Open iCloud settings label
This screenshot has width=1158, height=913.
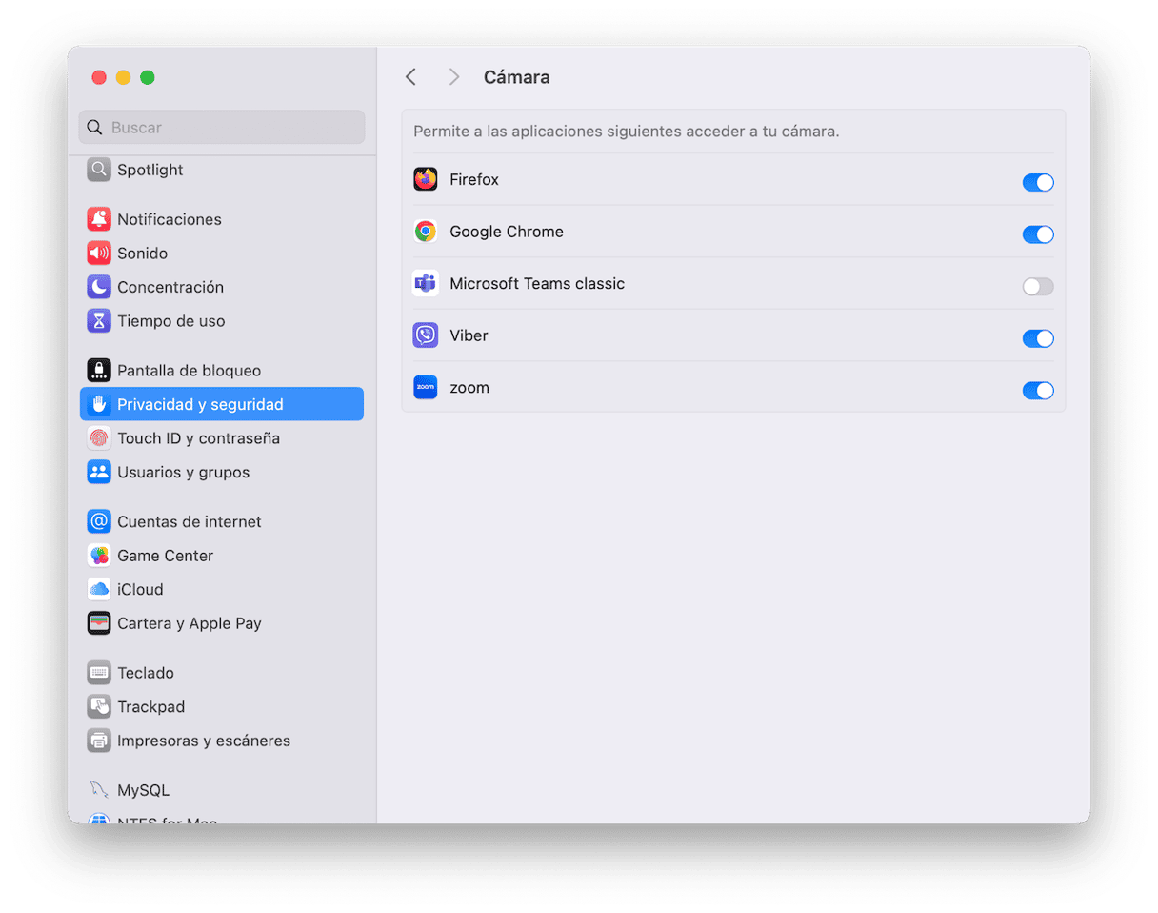point(140,589)
